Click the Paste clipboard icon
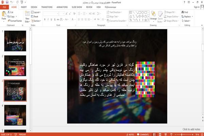Screen dimensions: 204x136 point(4,14)
